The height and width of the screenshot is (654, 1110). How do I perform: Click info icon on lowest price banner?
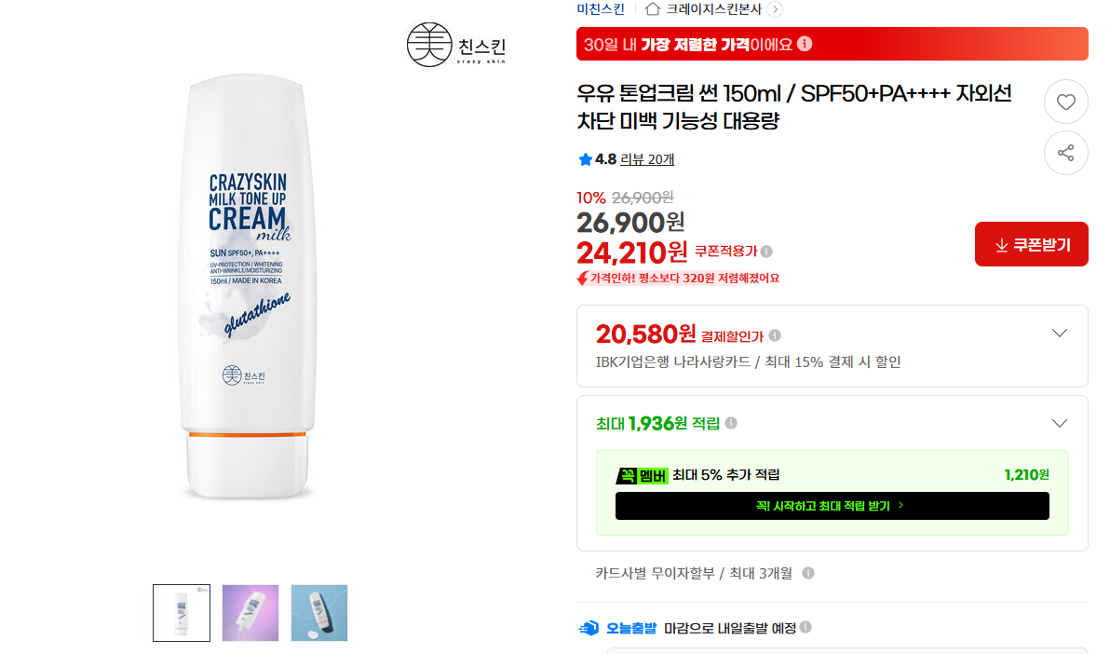pyautogui.click(x=805, y=44)
